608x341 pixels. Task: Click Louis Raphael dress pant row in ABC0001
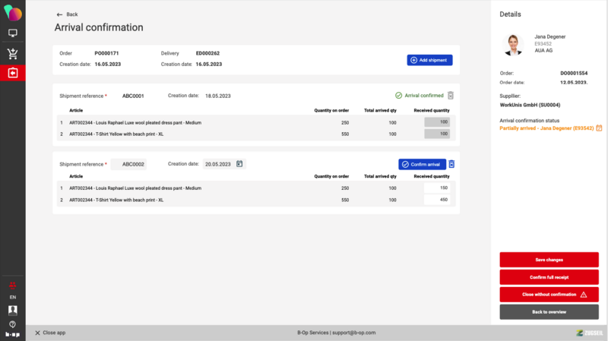coord(256,122)
